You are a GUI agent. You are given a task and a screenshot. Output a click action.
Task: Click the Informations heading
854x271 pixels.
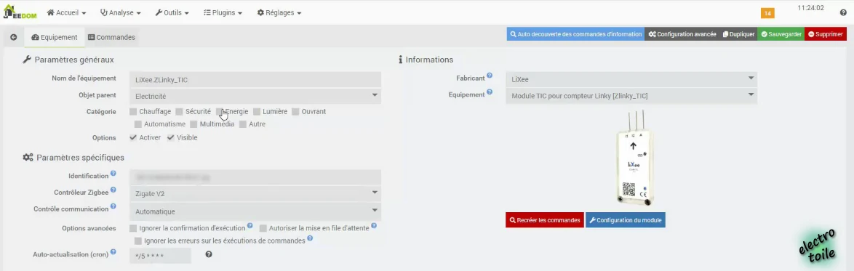tap(426, 60)
